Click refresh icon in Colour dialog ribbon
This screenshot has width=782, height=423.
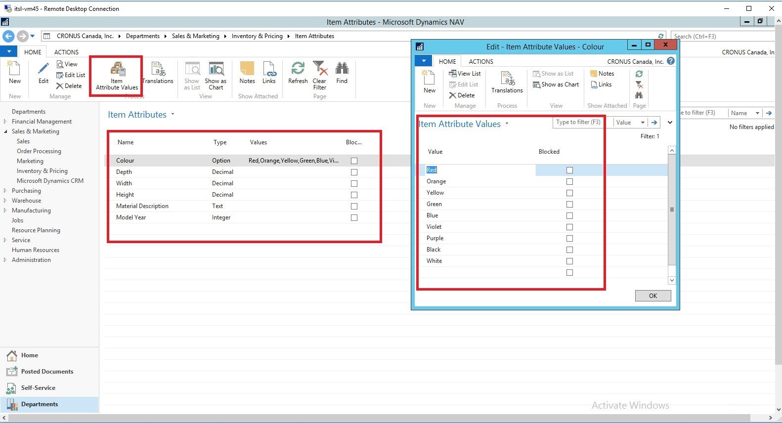click(639, 74)
